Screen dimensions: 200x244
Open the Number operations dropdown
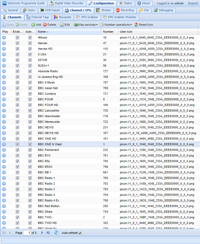116,25
